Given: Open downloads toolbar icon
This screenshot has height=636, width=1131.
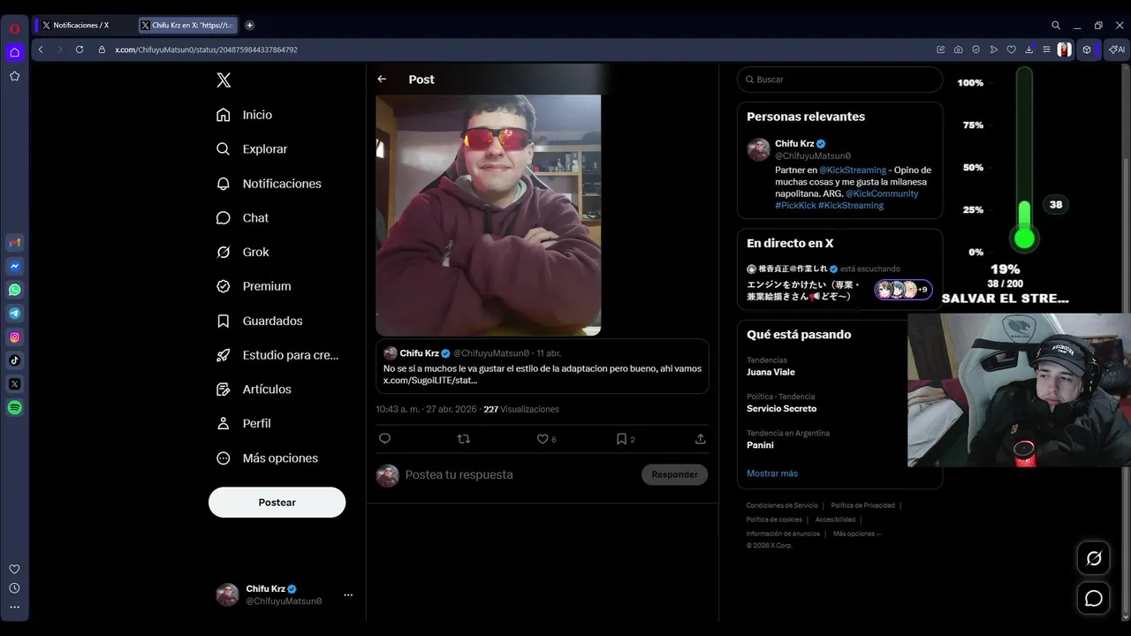Looking at the screenshot, I should pos(1029,49).
